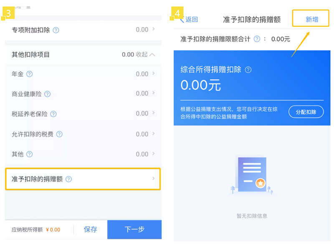This screenshot has width=334, height=245.
Task: Click help icon beside 其他
Action: coord(29,154)
